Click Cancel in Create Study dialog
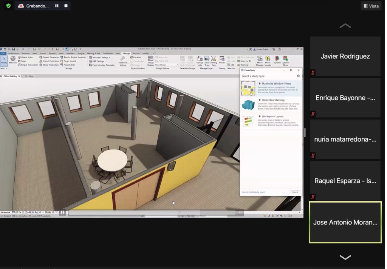 click(295, 192)
